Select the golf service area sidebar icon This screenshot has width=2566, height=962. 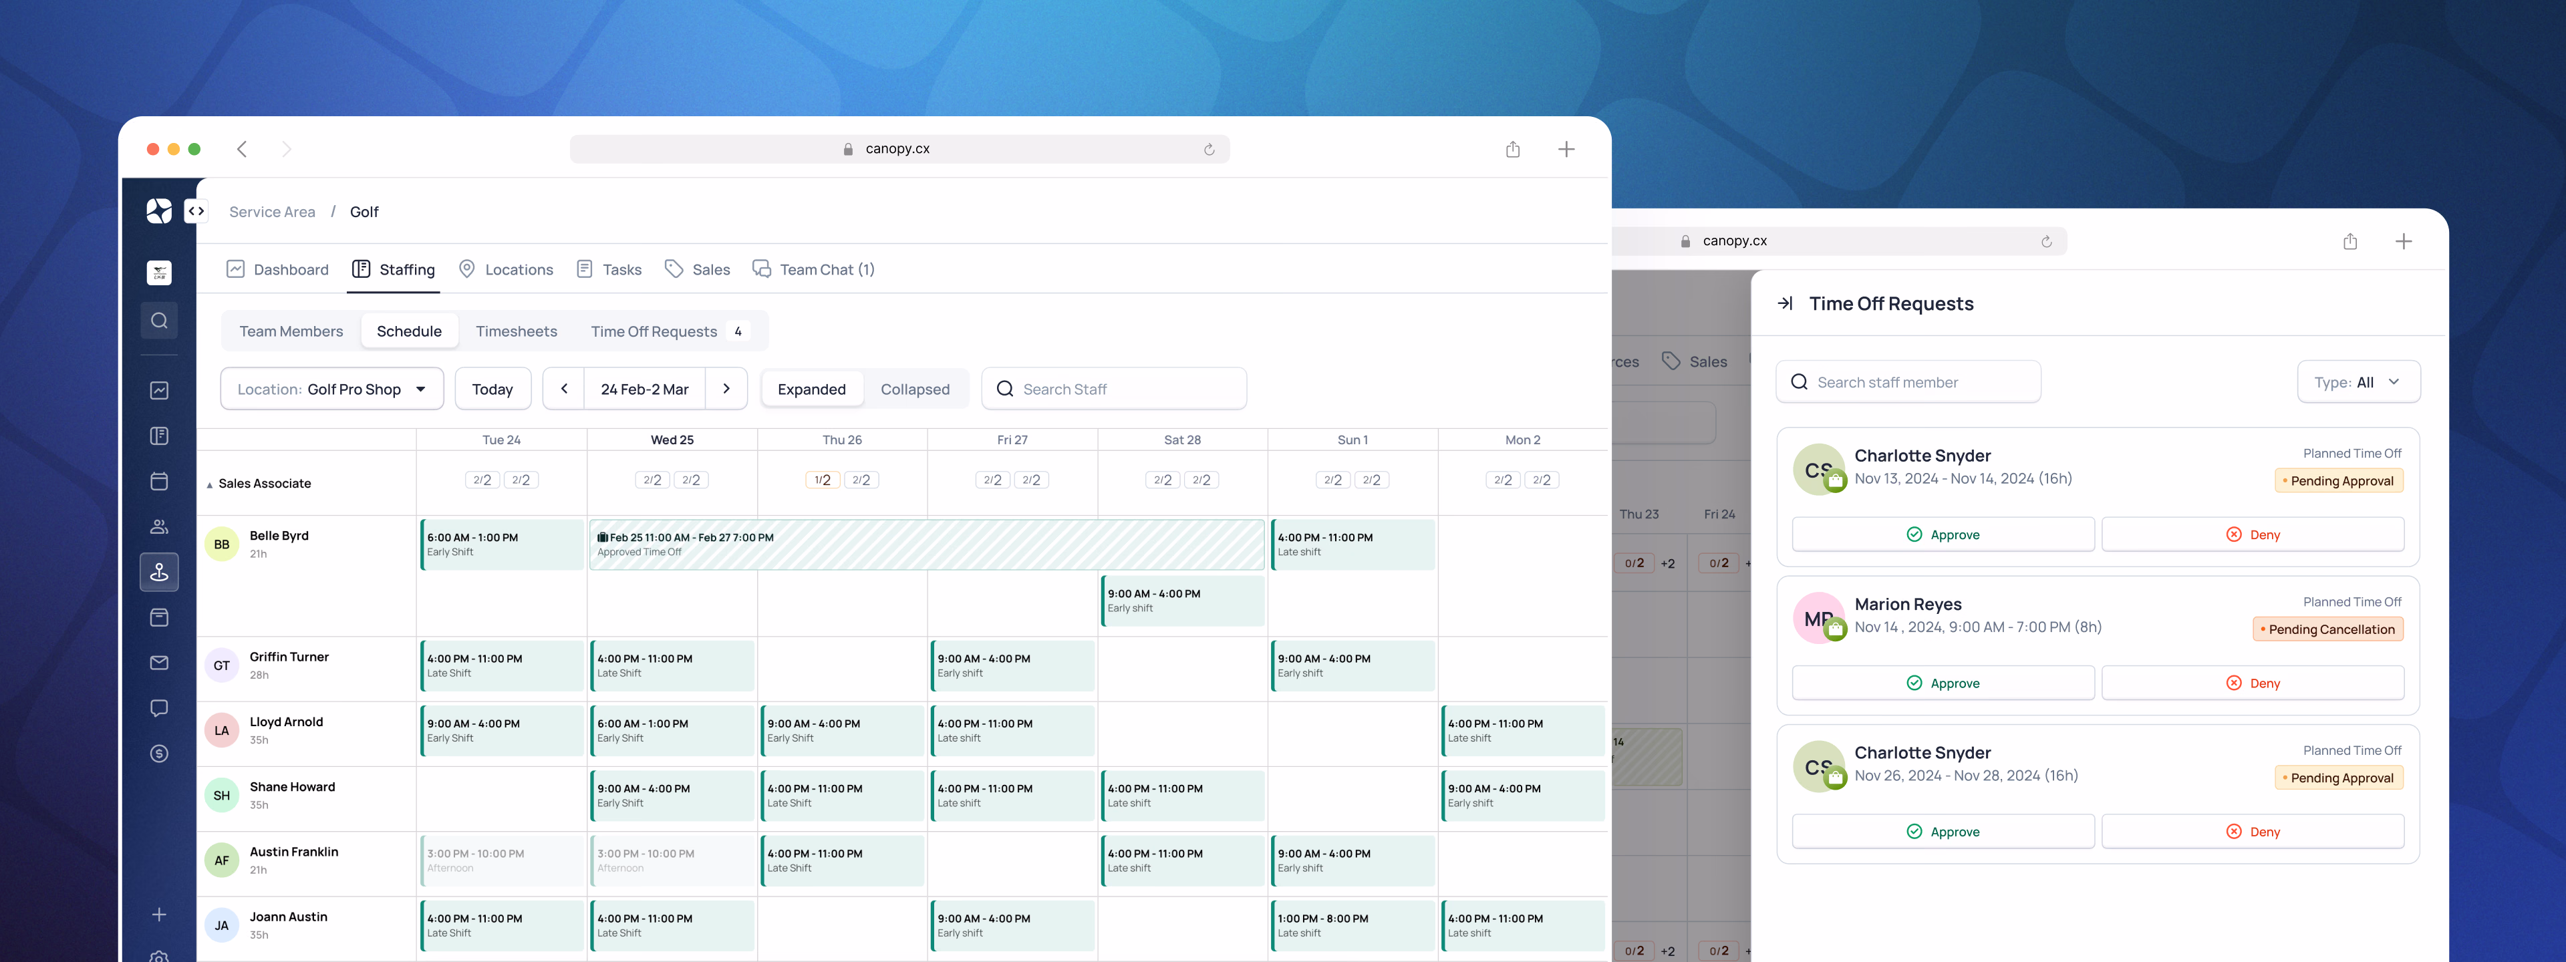point(160,573)
